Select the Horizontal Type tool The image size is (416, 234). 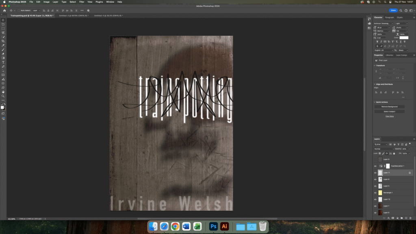pos(3,62)
